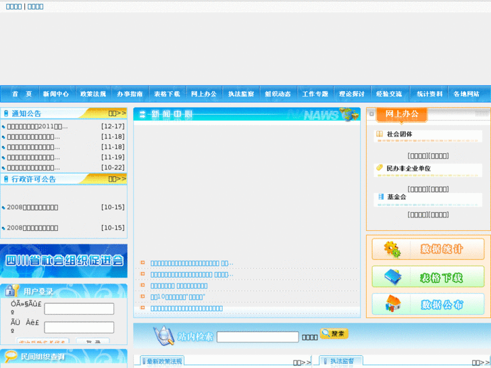Click the map magnifier icon beside 站内检索
Image resolution: width=491 pixels, height=368 pixels.
coord(163,336)
